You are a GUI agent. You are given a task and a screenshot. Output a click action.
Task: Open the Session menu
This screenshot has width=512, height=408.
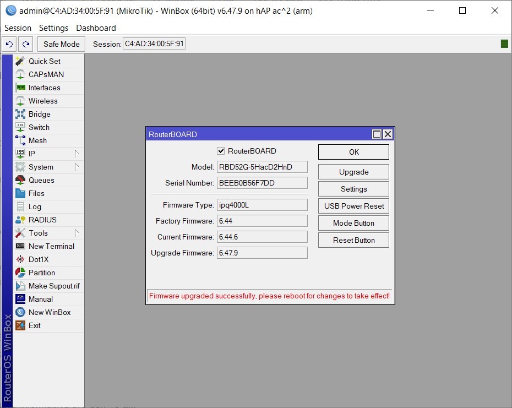[x=18, y=28]
